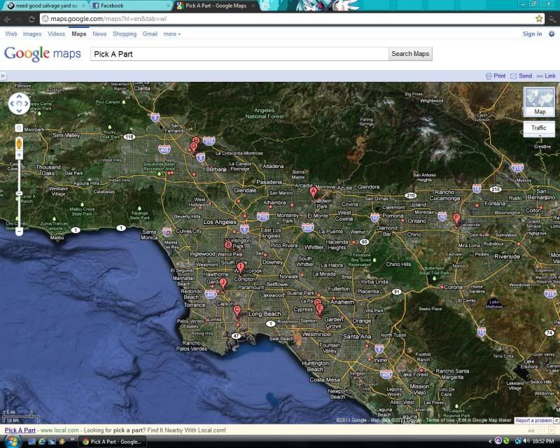Click the browser address bar

tap(292, 19)
